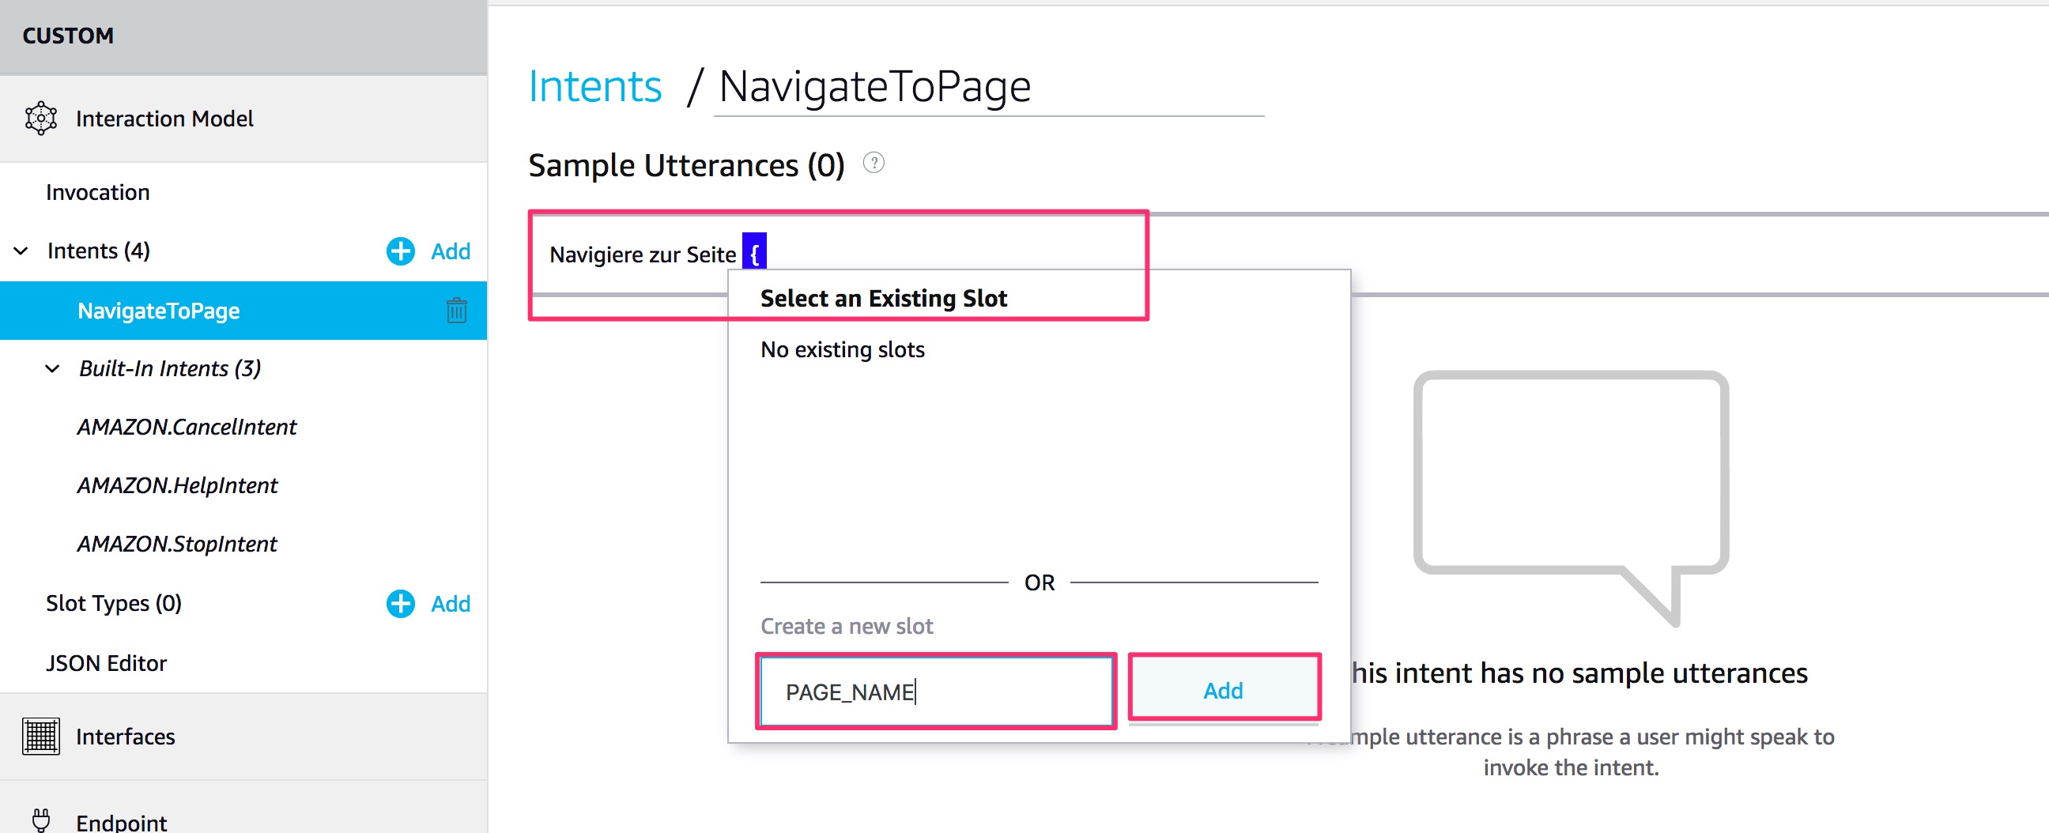Click the Add button to create slot
Image resolution: width=2049 pixels, height=833 pixels.
point(1223,690)
